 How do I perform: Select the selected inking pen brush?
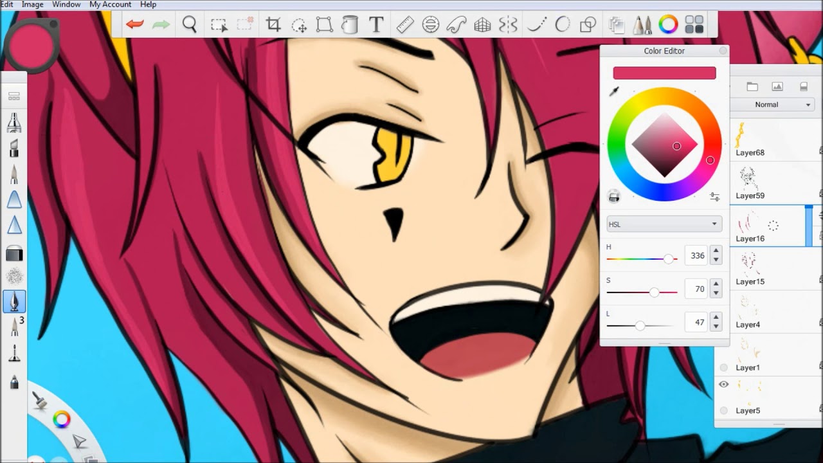[14, 301]
